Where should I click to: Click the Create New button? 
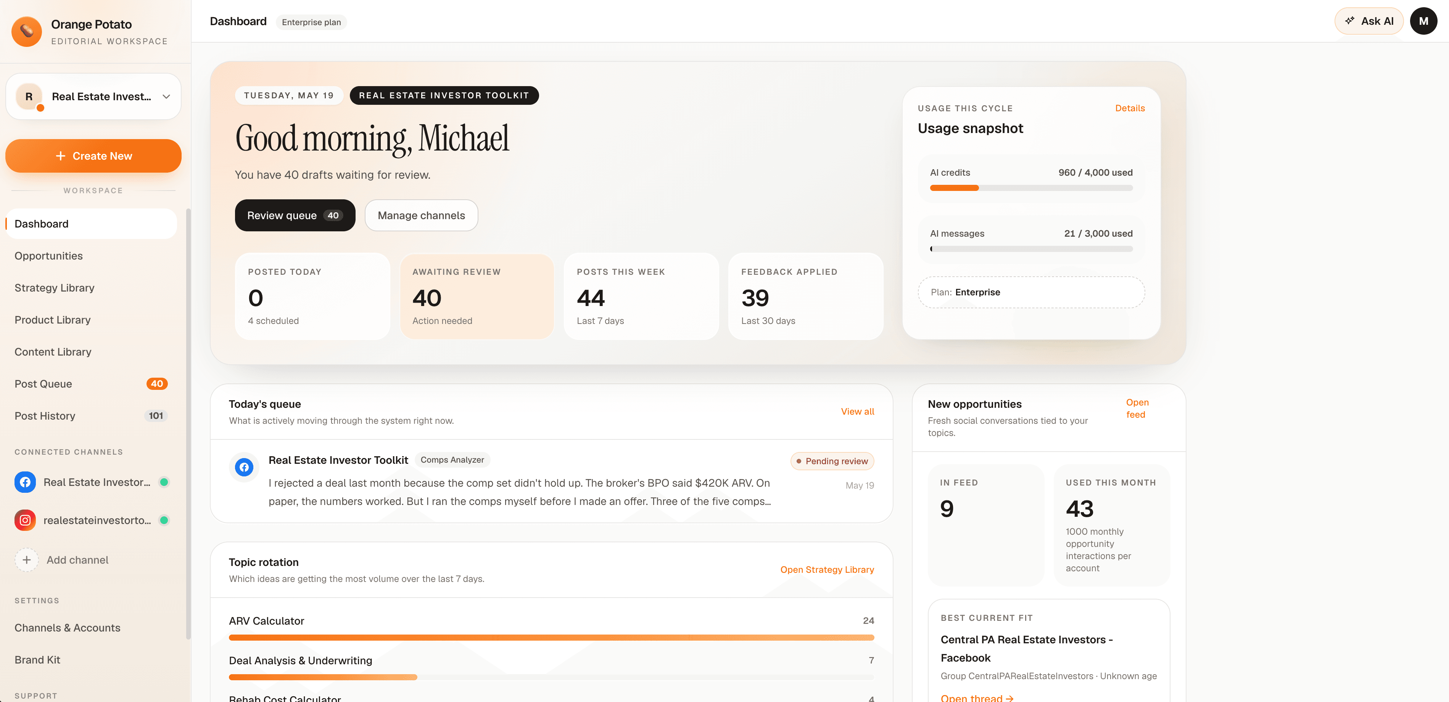93,156
